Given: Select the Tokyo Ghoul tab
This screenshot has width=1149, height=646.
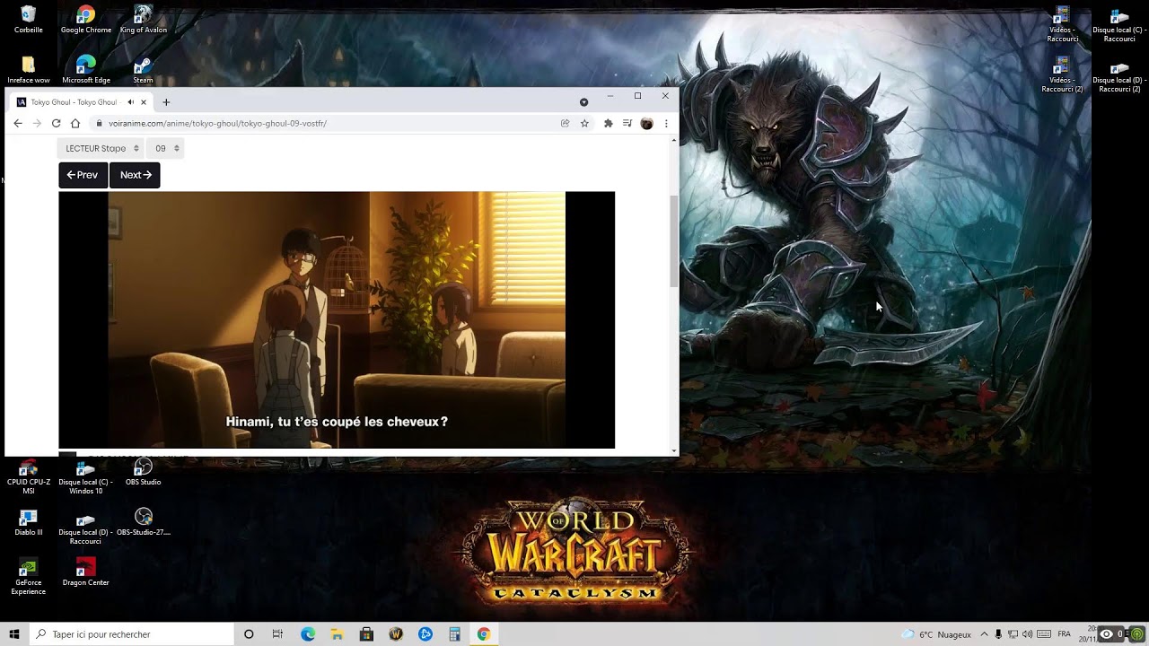Looking at the screenshot, I should (x=82, y=101).
